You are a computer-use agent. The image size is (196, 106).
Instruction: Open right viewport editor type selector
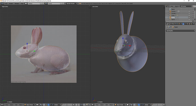coord(93,105)
